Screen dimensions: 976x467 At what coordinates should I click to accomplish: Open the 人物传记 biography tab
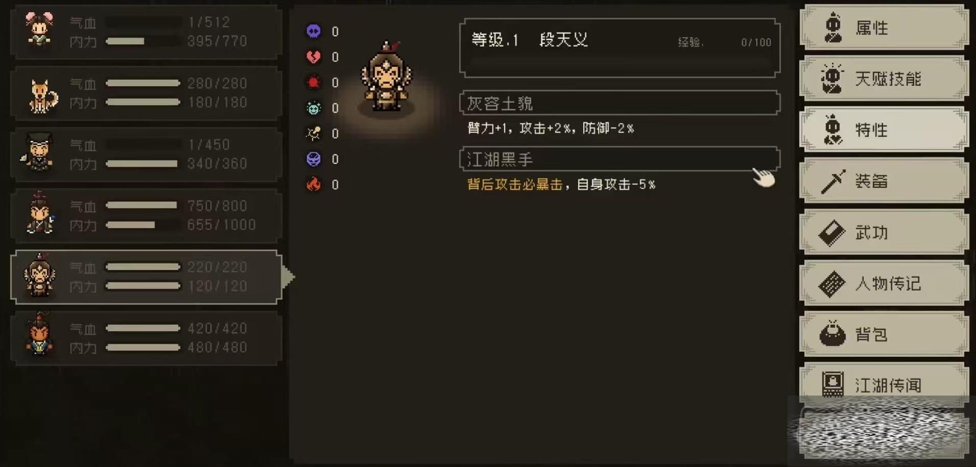point(884,283)
